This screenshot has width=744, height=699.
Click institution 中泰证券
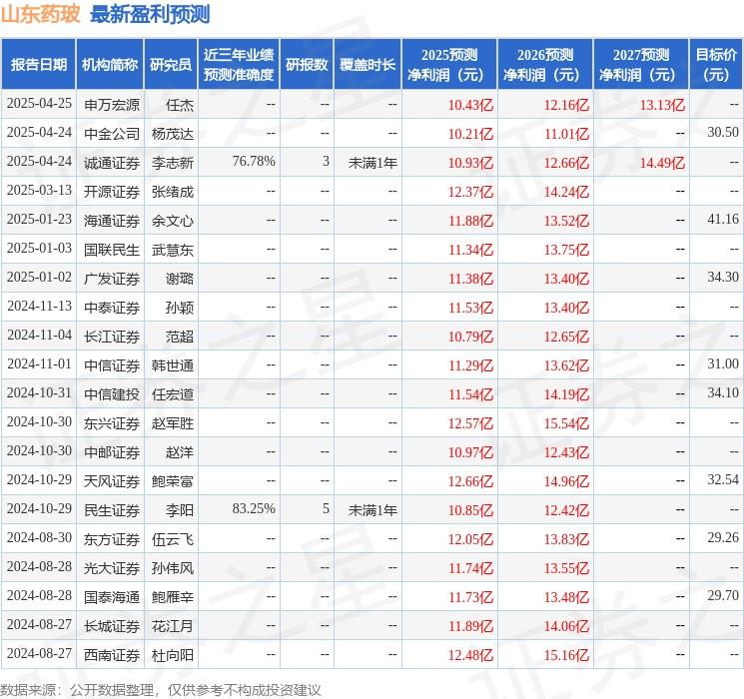[x=112, y=307]
